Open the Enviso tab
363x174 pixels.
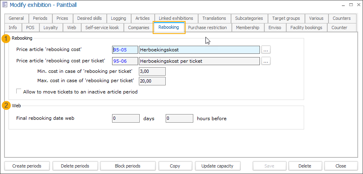point(275,28)
